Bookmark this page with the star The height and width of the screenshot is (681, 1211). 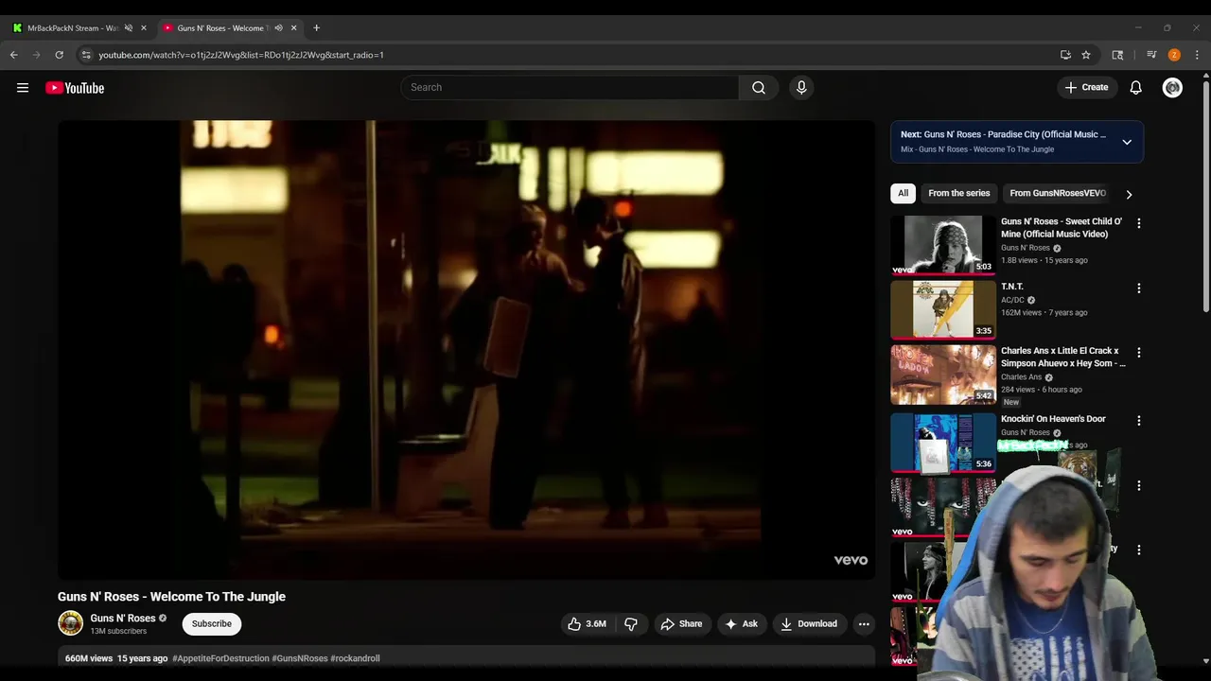(x=1086, y=55)
